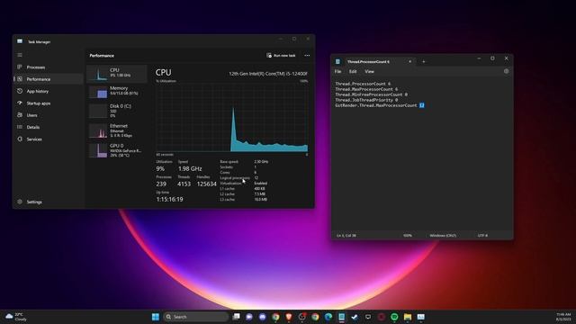
Task: Open App history in Task Manager
Action: [x=49, y=91]
